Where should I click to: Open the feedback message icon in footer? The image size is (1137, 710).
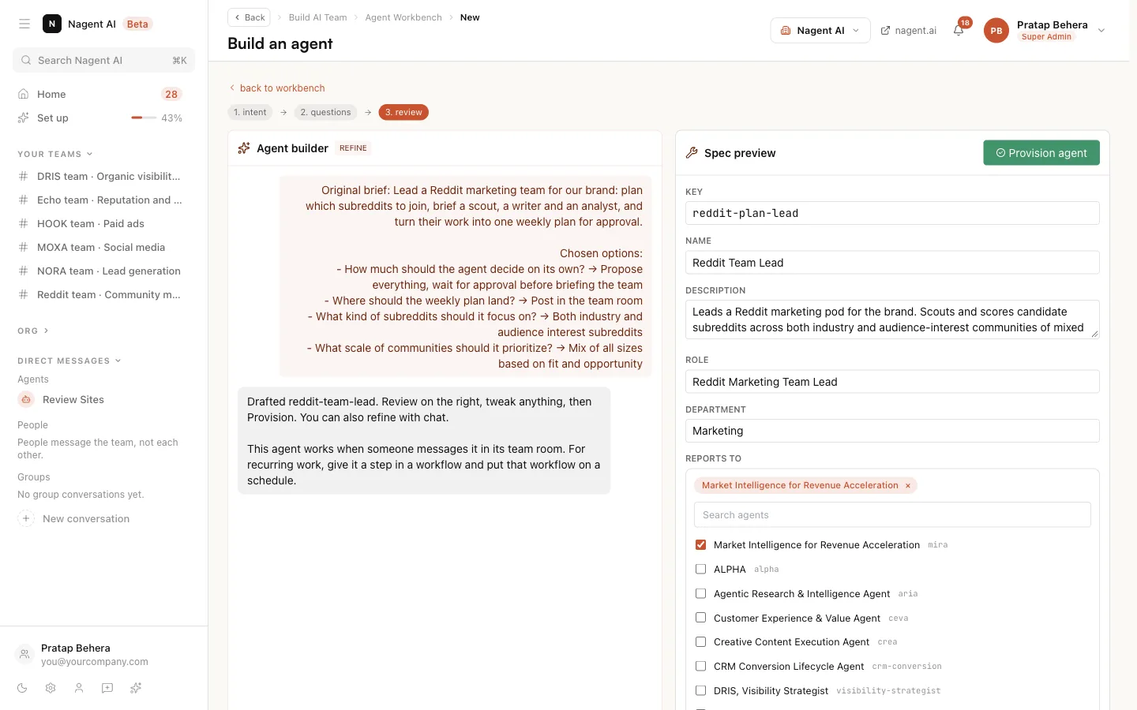point(107,688)
